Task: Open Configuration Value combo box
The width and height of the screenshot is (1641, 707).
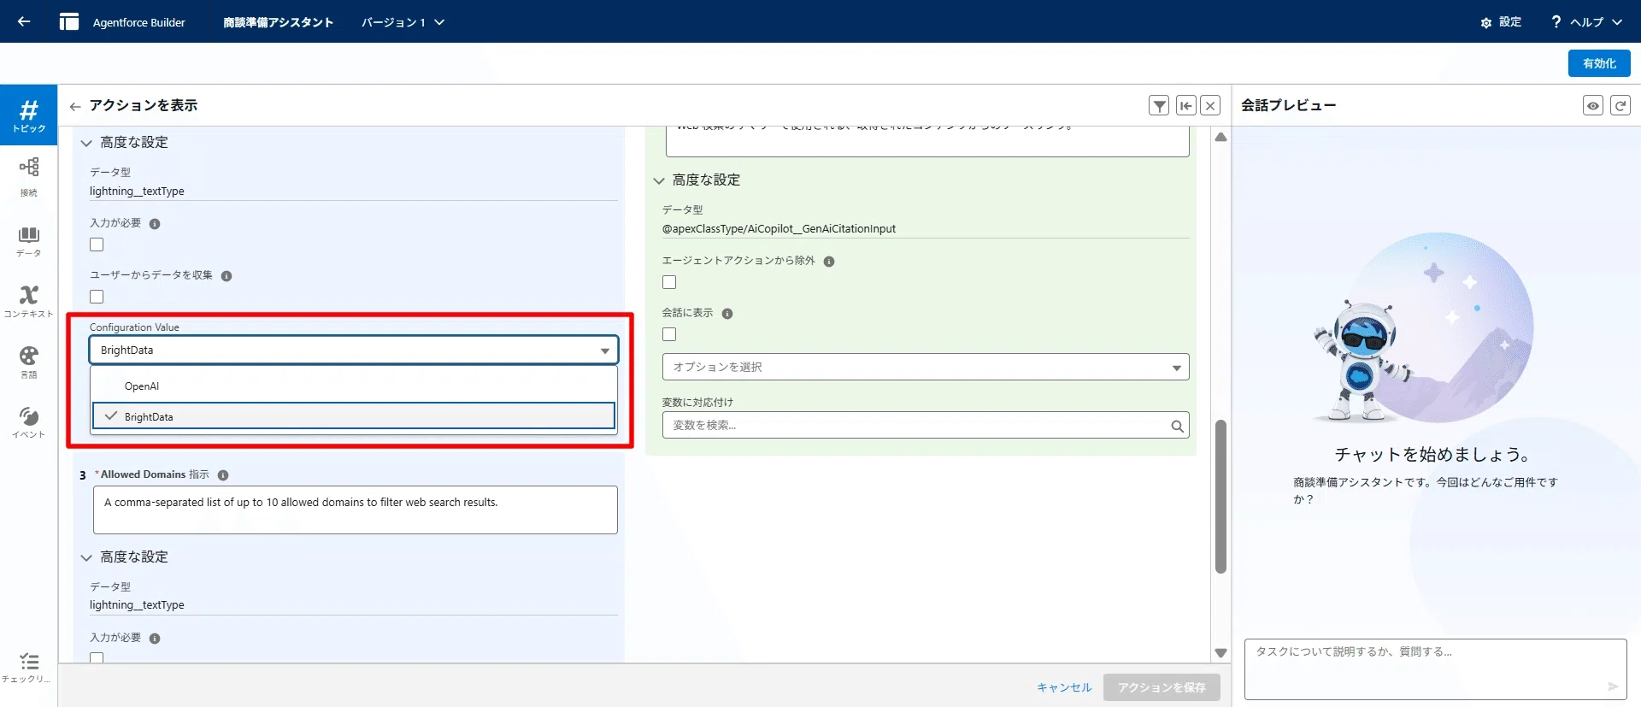Action: [354, 351]
